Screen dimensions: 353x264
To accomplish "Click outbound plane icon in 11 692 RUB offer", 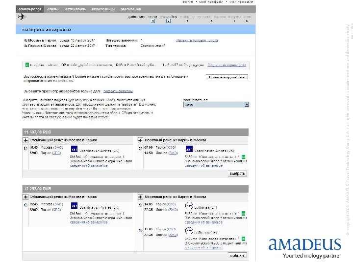I will (25, 140).
